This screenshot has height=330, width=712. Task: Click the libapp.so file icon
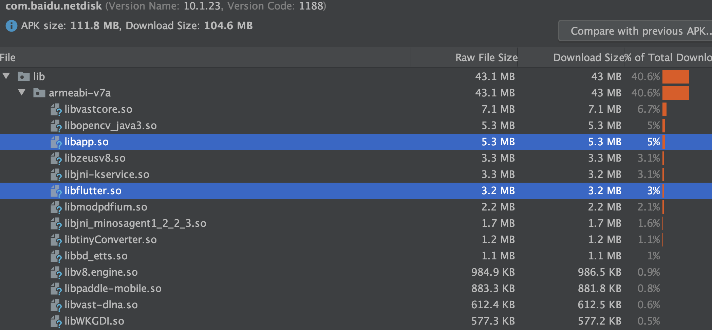tap(56, 142)
